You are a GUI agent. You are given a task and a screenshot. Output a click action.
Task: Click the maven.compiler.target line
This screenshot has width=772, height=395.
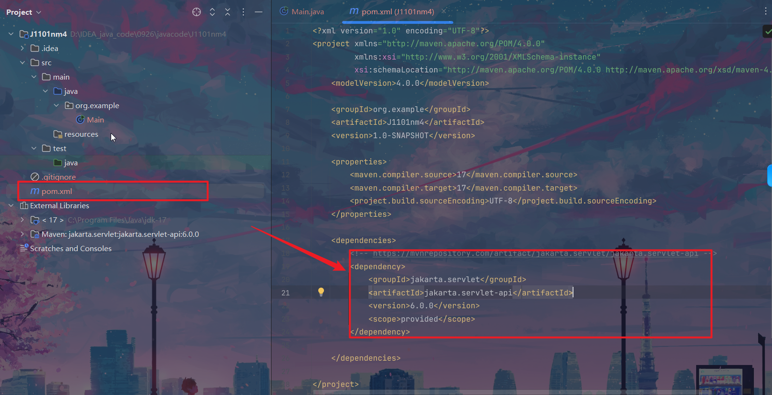pyautogui.click(x=464, y=188)
